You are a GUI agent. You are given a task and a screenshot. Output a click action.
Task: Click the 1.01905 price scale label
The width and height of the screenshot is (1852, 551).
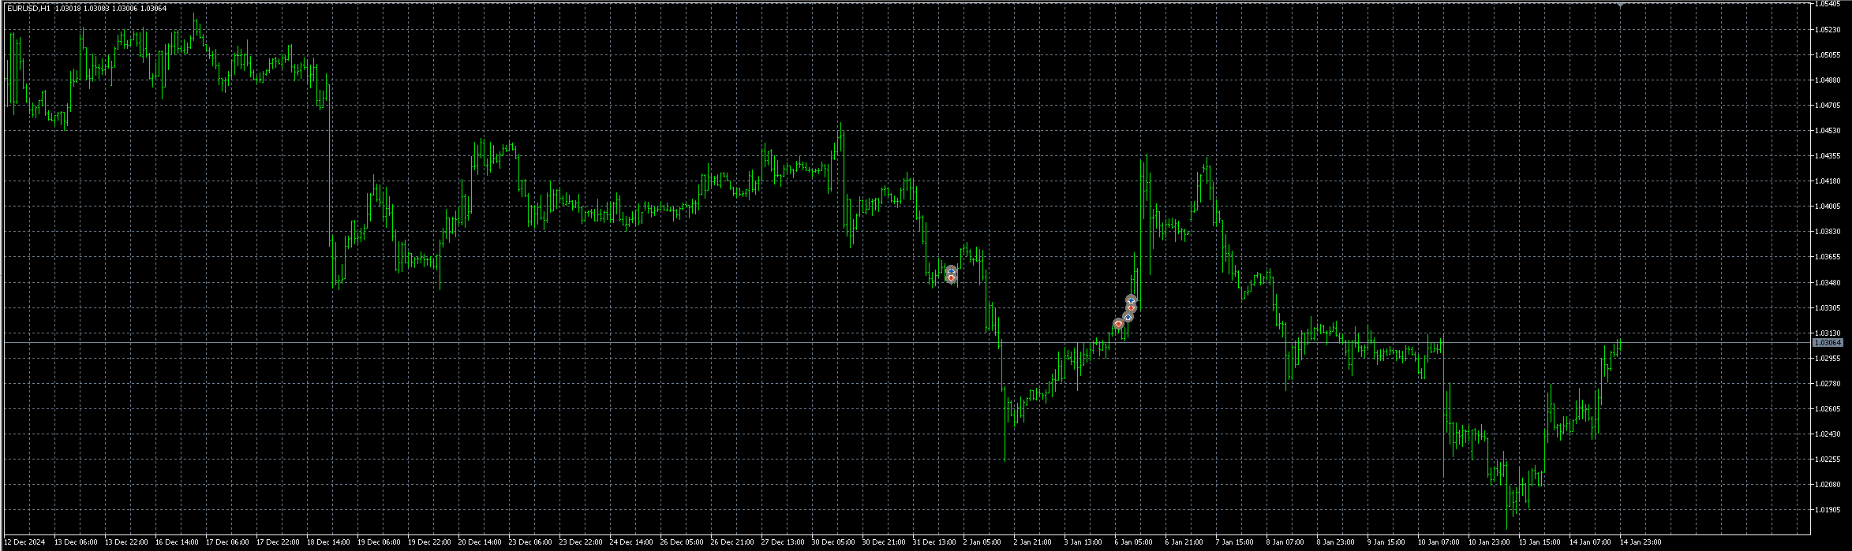1828,509
